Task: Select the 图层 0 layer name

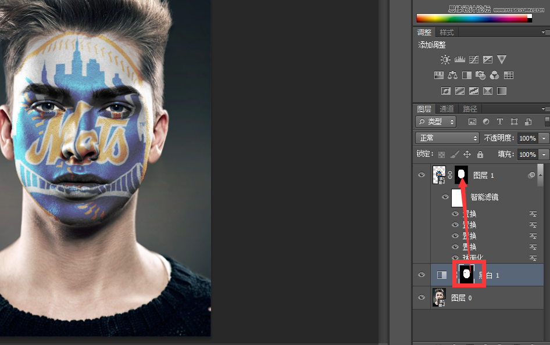Action: click(x=461, y=298)
